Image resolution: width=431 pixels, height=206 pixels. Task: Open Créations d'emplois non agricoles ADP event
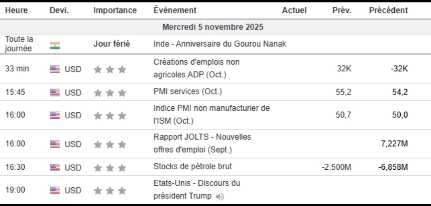[x=197, y=69]
